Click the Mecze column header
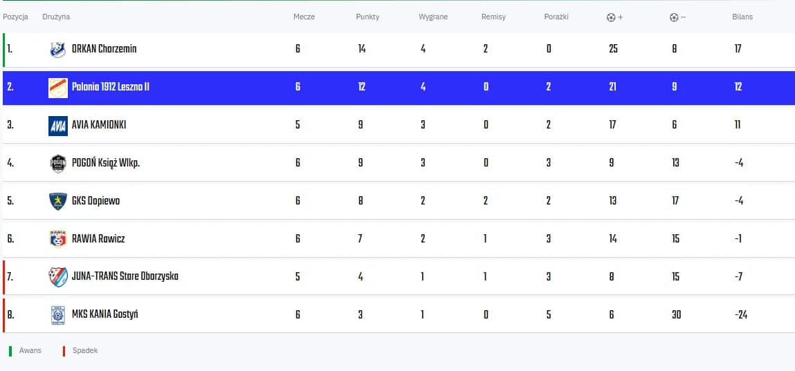 tap(304, 17)
